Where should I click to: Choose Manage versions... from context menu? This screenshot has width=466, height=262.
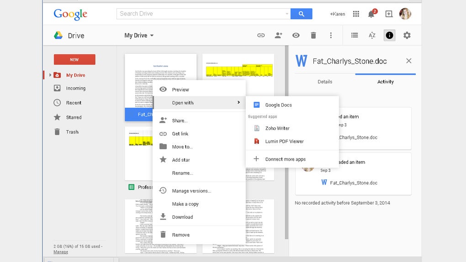tap(199, 191)
